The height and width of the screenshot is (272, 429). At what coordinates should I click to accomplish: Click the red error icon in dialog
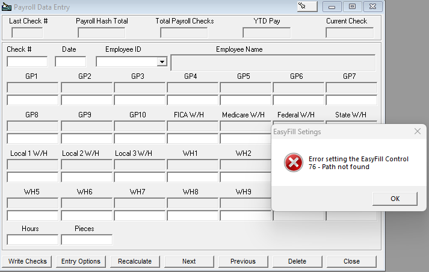pos(293,163)
